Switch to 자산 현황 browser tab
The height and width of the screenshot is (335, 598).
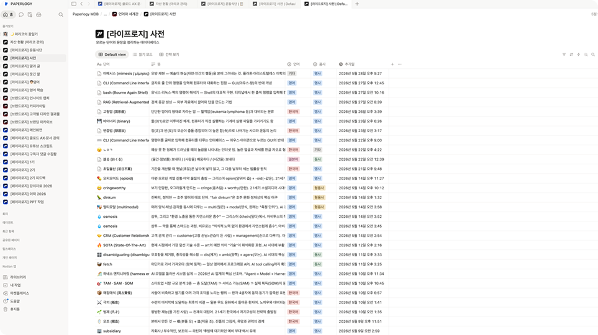171,4
